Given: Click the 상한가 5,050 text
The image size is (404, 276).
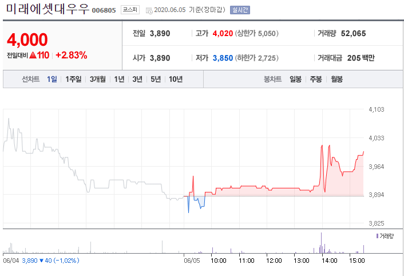Looking at the screenshot, I should coord(256,34).
